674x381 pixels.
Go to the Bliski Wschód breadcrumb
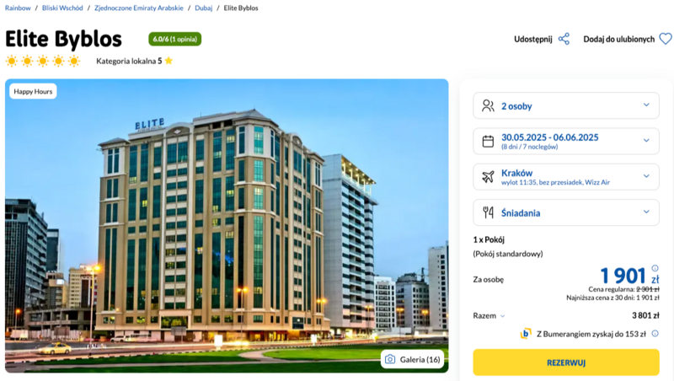tap(62, 8)
